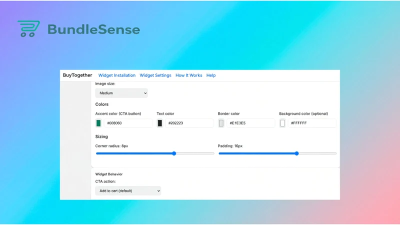Click the Background color hex field #FFFFFF

tap(312, 123)
